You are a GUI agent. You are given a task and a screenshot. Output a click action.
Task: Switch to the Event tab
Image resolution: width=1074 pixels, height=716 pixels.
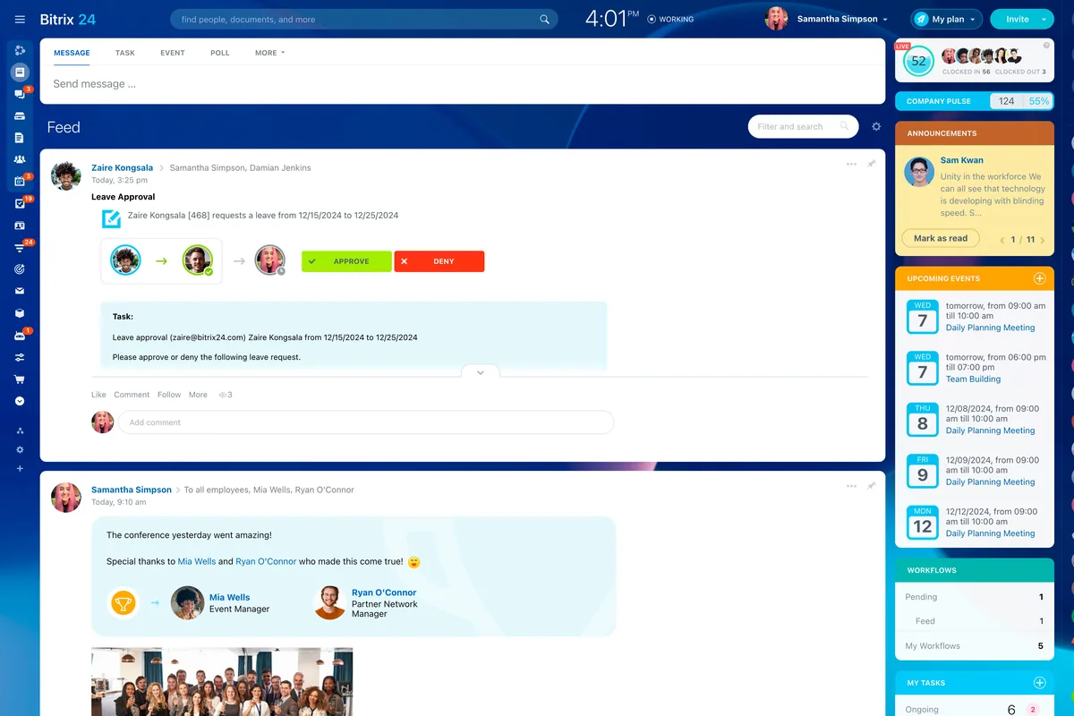[x=173, y=53]
